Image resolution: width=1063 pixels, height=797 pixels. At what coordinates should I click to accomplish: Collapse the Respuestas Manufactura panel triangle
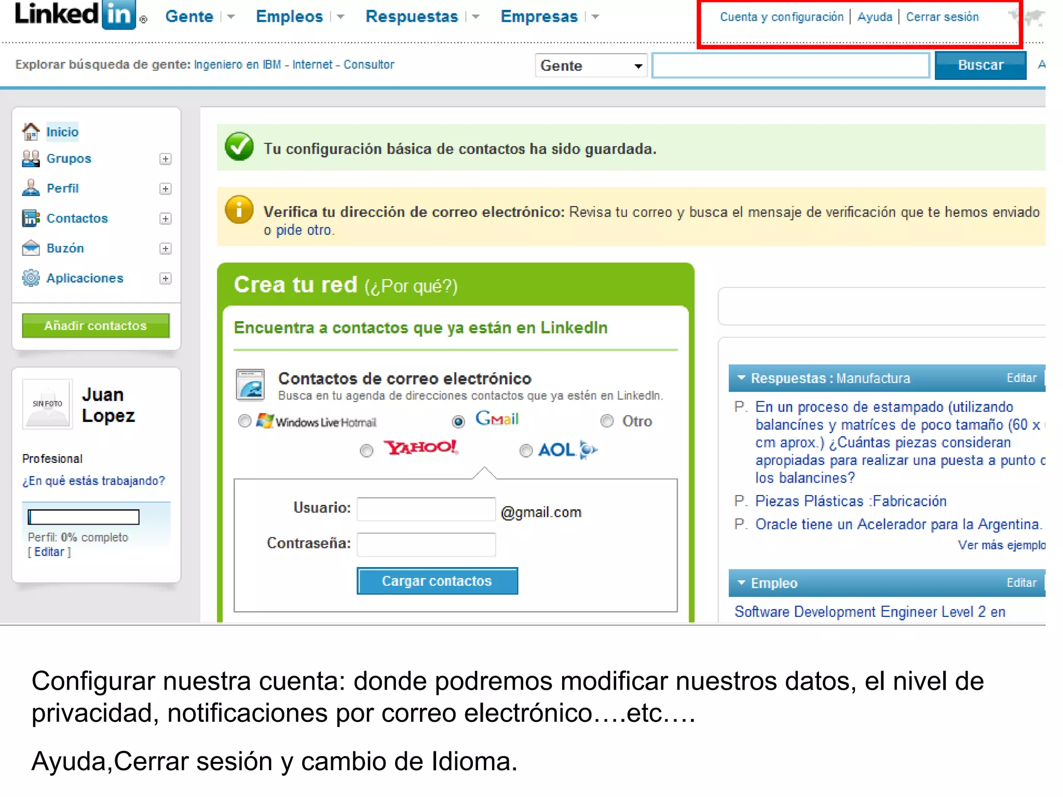[x=741, y=378]
